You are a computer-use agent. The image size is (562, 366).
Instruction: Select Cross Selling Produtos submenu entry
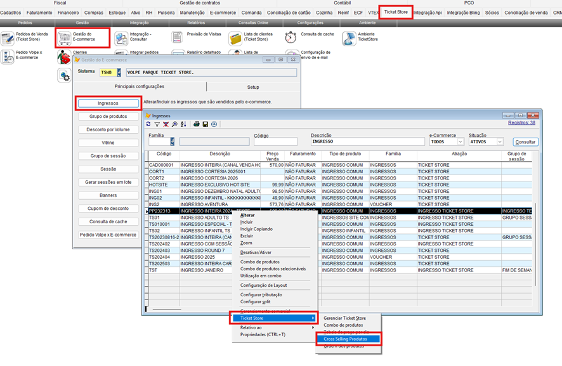pyautogui.click(x=345, y=339)
